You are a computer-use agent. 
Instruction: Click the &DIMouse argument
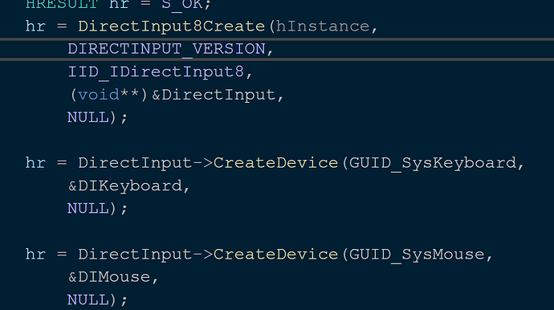point(109,277)
